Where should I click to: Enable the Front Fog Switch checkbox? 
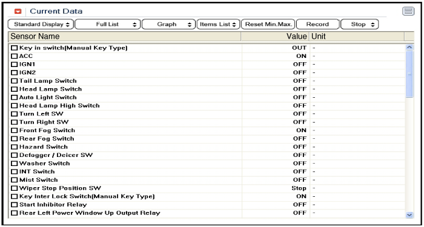(x=14, y=130)
